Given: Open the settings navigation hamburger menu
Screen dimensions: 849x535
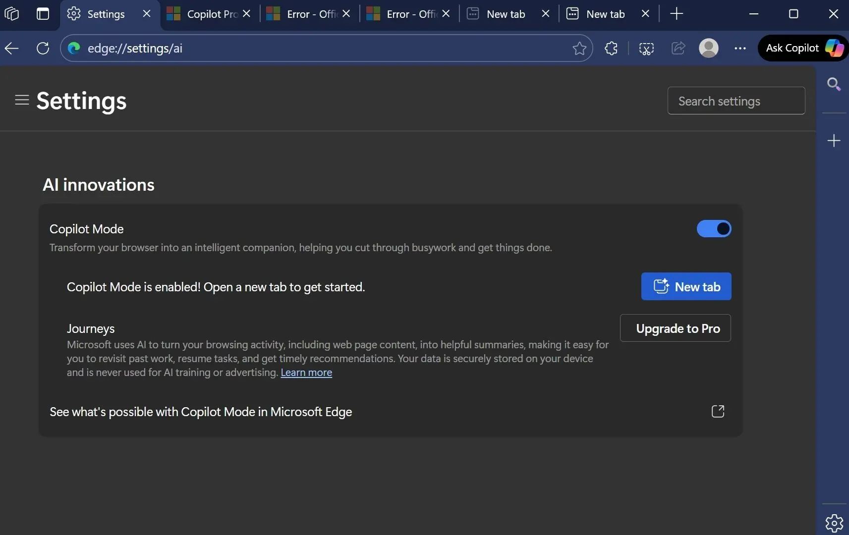Looking at the screenshot, I should click(x=22, y=100).
